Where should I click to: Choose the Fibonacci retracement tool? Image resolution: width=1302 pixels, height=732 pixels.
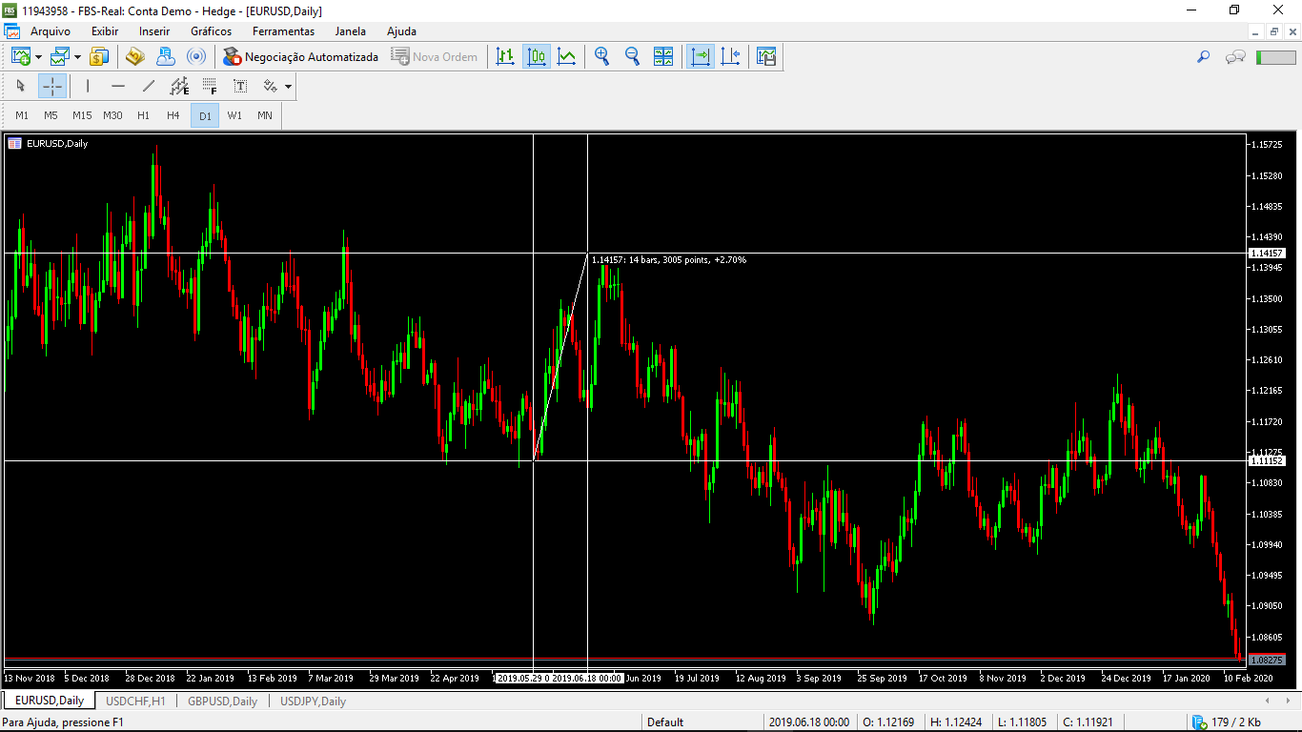click(x=210, y=87)
